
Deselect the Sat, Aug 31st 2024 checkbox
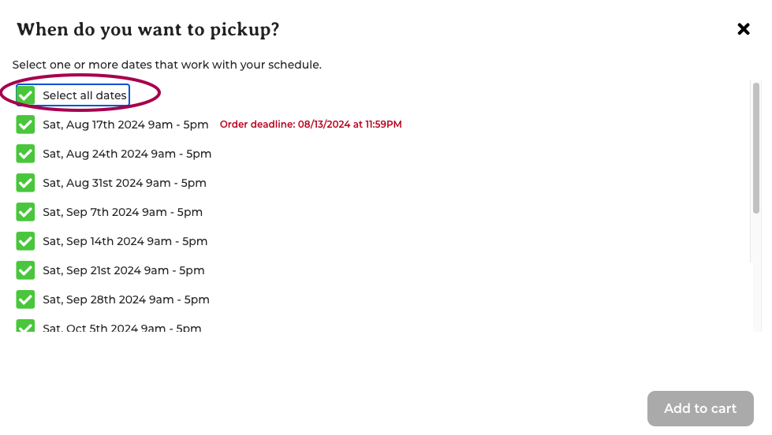[x=25, y=183]
